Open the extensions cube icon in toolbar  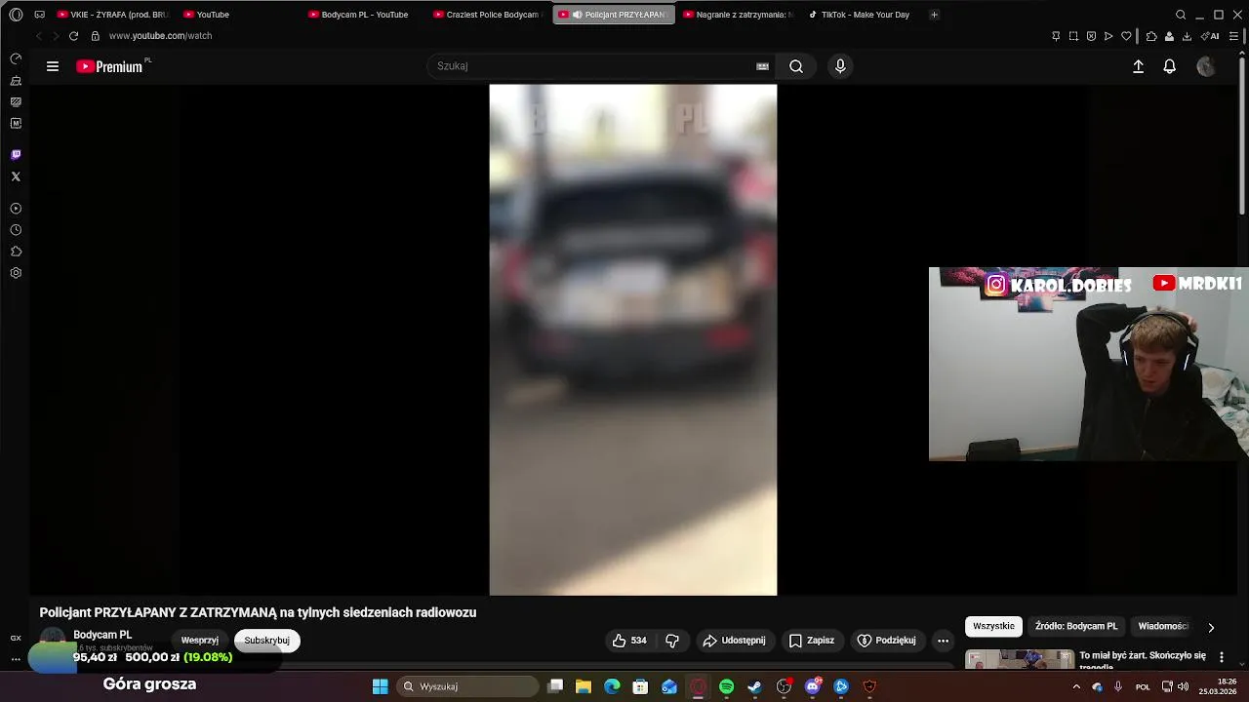pos(1151,36)
